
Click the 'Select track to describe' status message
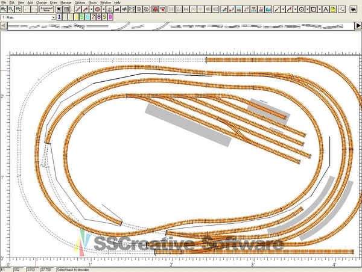tap(73, 270)
